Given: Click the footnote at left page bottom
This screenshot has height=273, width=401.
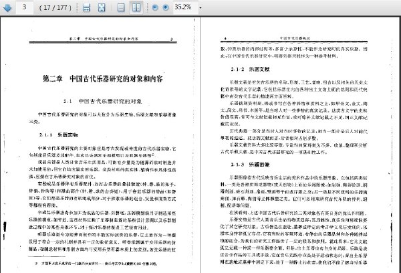Looking at the screenshot, I should 96,264.
